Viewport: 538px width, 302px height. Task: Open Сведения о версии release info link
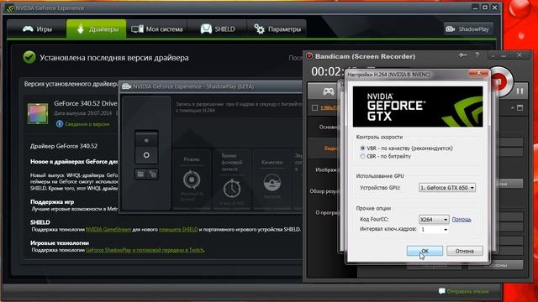point(87,124)
